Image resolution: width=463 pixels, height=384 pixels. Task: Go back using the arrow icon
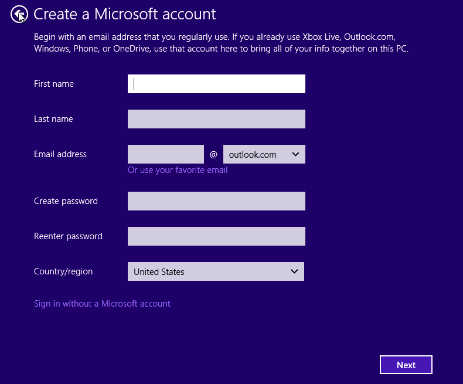(x=19, y=14)
